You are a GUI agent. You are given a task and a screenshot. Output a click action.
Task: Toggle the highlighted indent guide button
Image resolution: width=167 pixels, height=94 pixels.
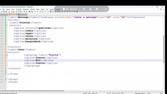click(50, 11)
